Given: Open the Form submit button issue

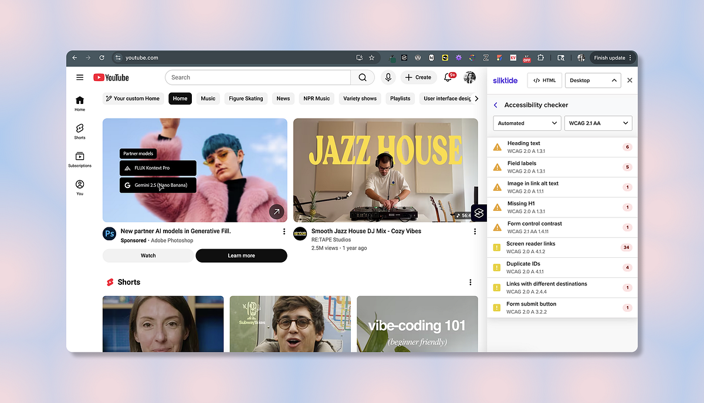Looking at the screenshot, I should pos(562,308).
